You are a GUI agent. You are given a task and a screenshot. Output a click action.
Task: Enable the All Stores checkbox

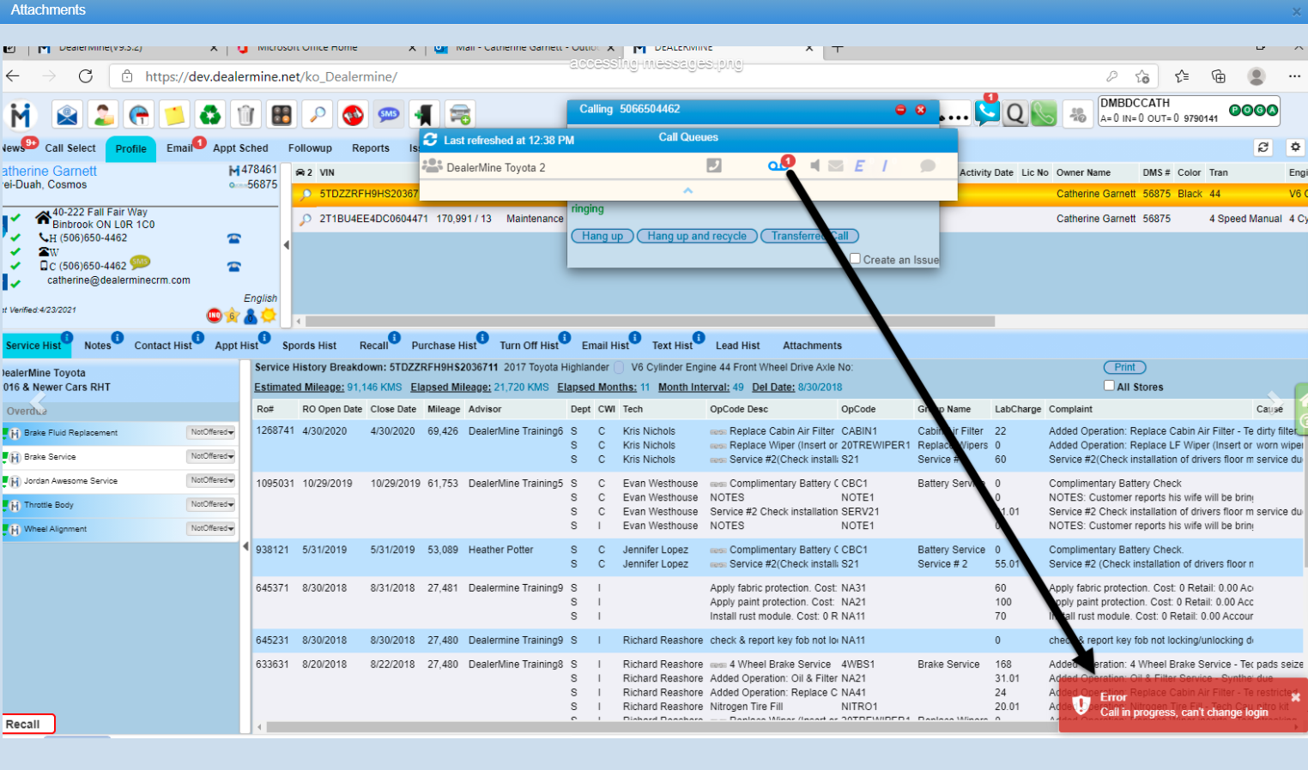[1109, 386]
